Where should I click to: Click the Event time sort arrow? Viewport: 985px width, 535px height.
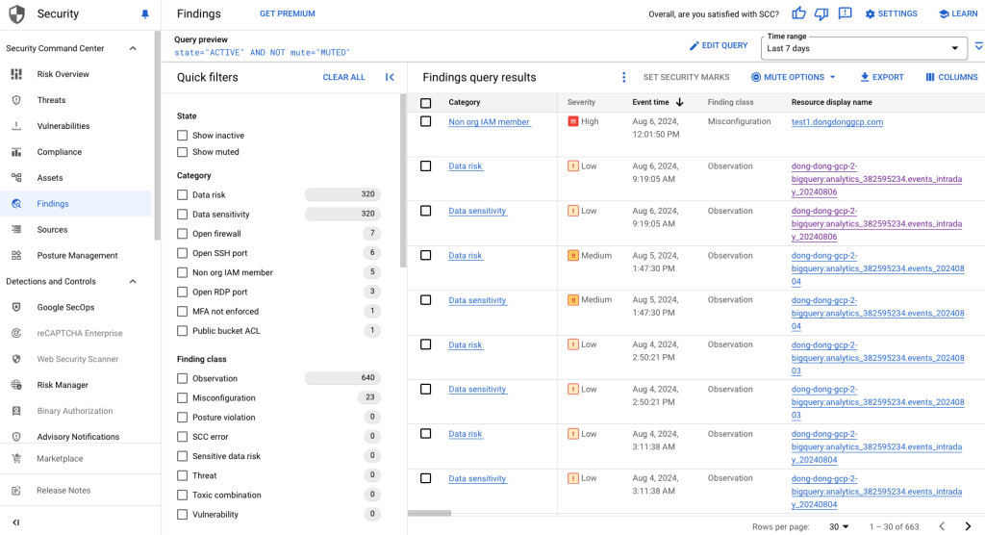pos(680,102)
